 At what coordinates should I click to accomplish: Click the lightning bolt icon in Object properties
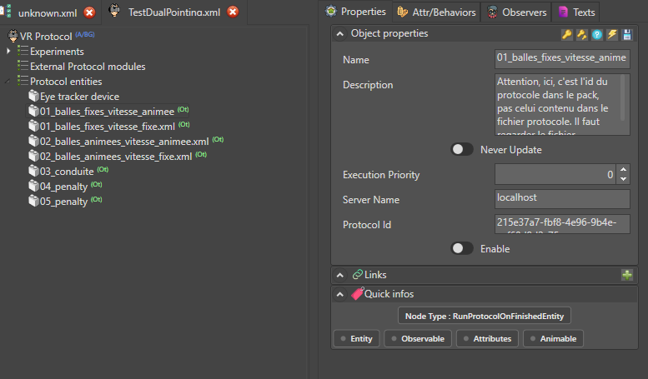click(612, 35)
